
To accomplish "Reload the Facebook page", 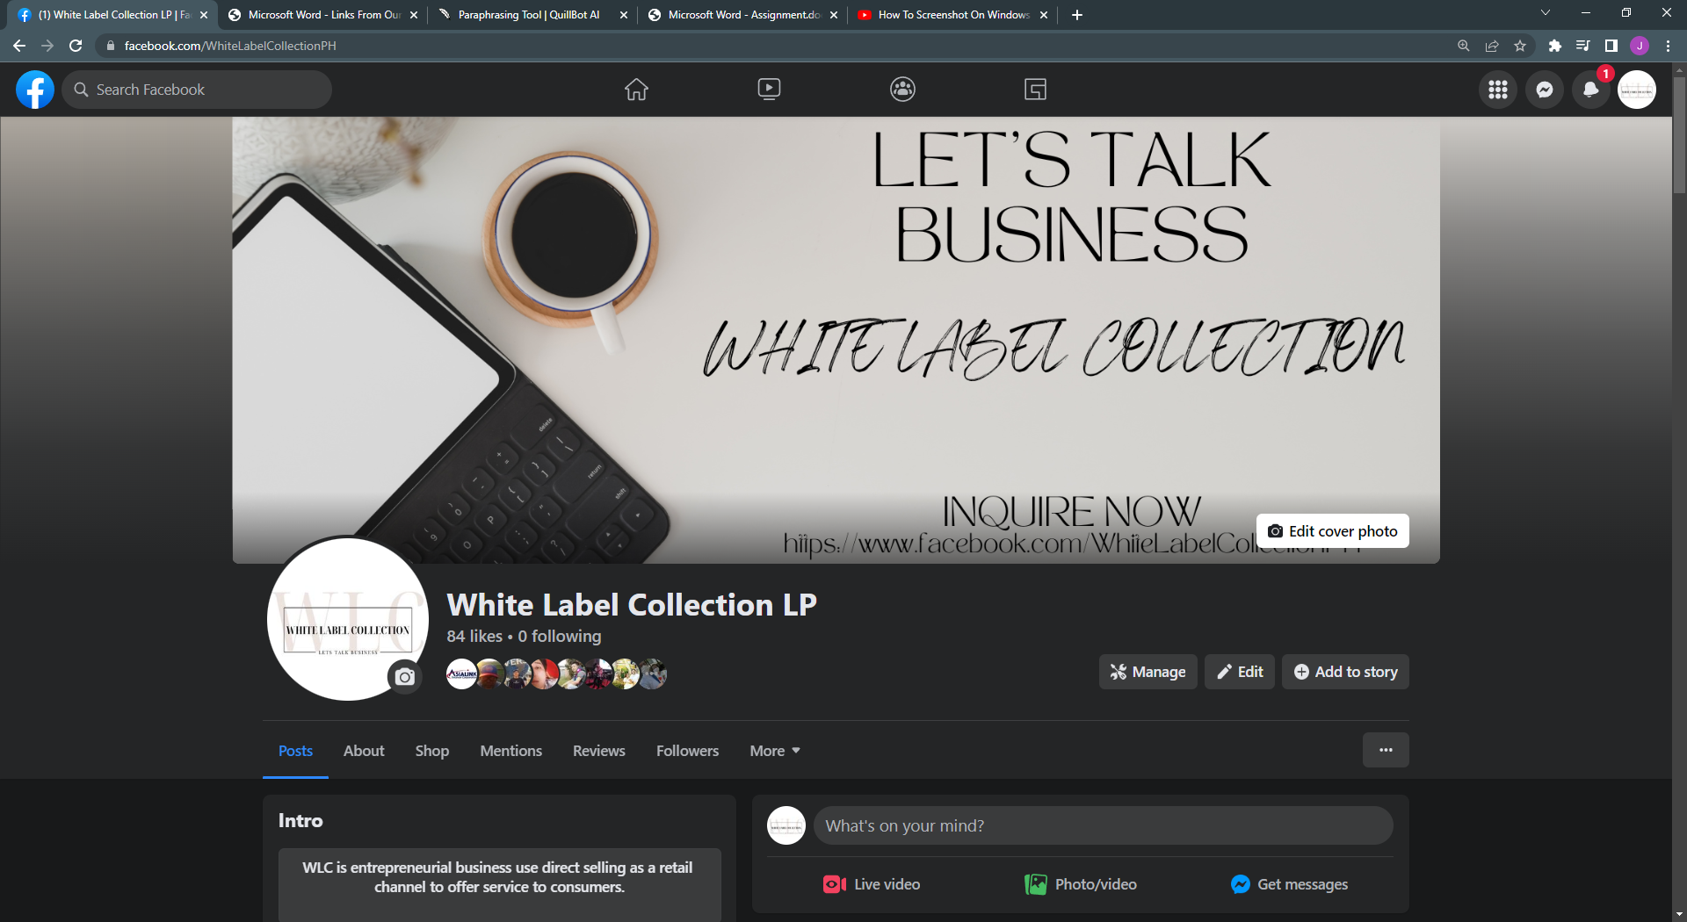I will (76, 46).
